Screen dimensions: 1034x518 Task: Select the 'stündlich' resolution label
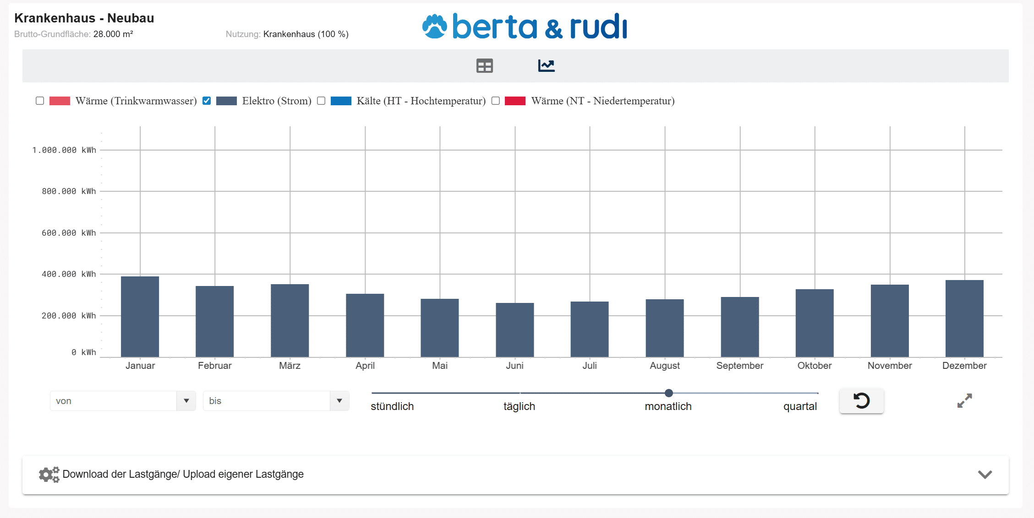tap(392, 406)
